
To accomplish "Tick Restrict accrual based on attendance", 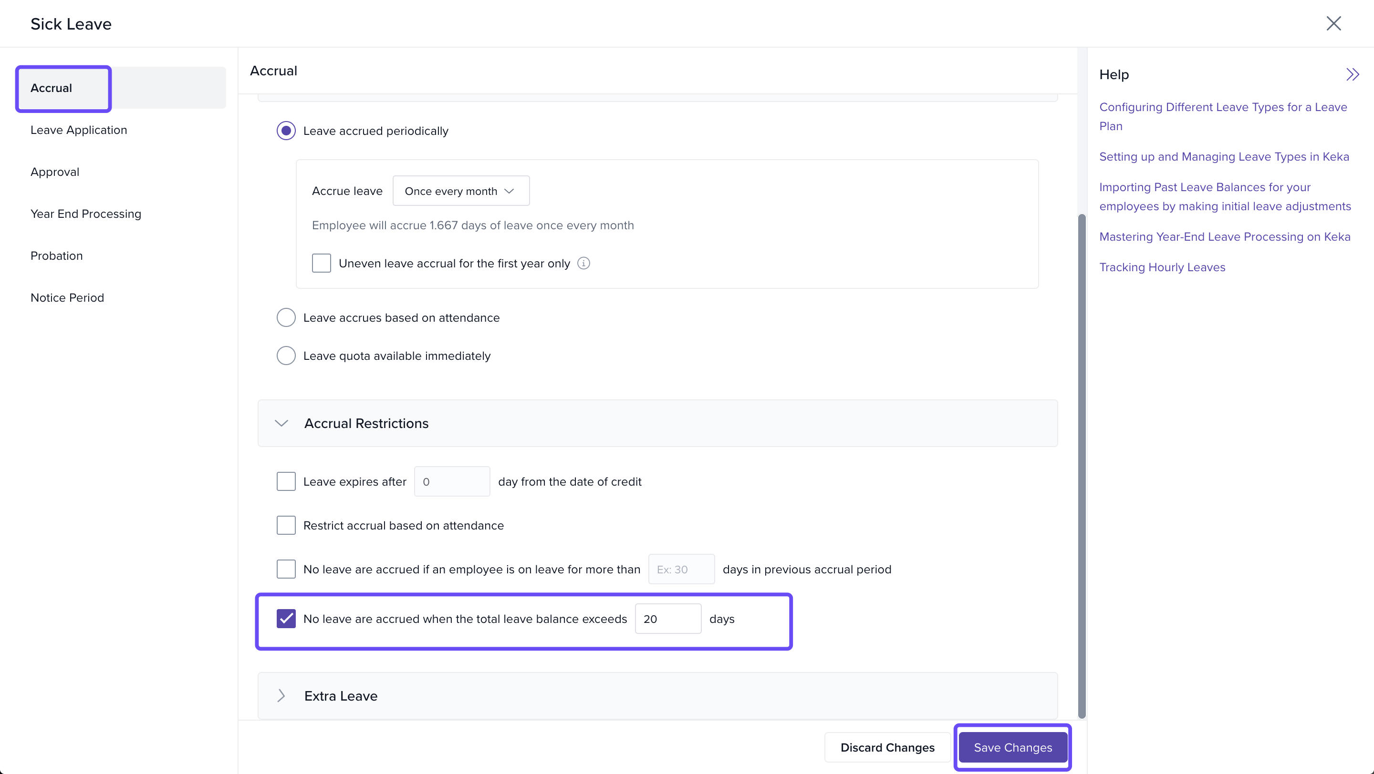I will click(286, 525).
